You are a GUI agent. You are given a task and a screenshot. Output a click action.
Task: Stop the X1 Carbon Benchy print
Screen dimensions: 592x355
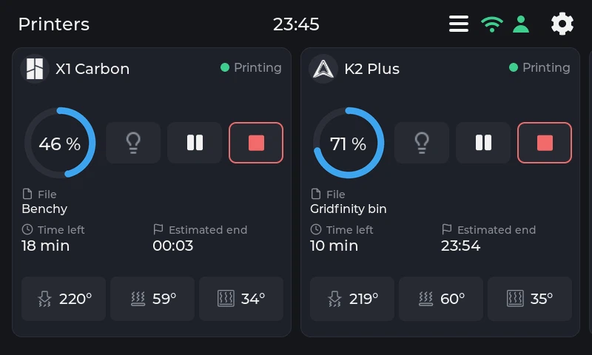256,143
